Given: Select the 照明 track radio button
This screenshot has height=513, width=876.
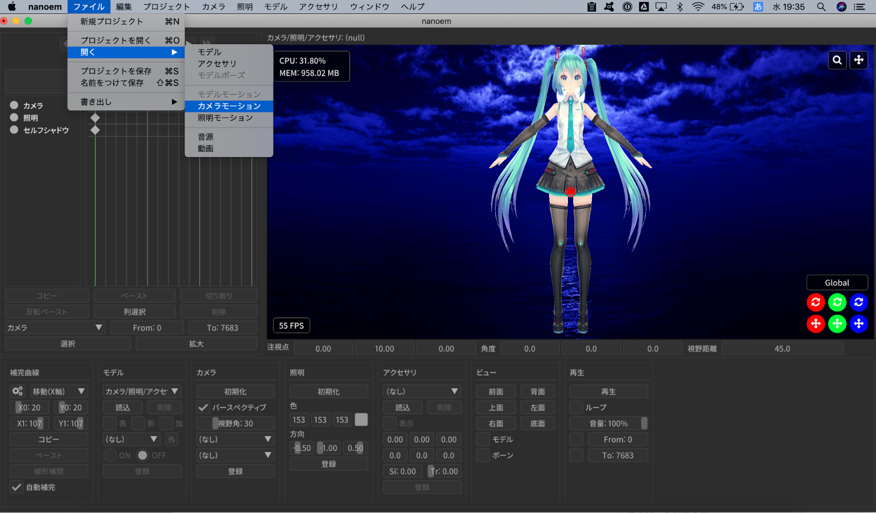Looking at the screenshot, I should [14, 117].
